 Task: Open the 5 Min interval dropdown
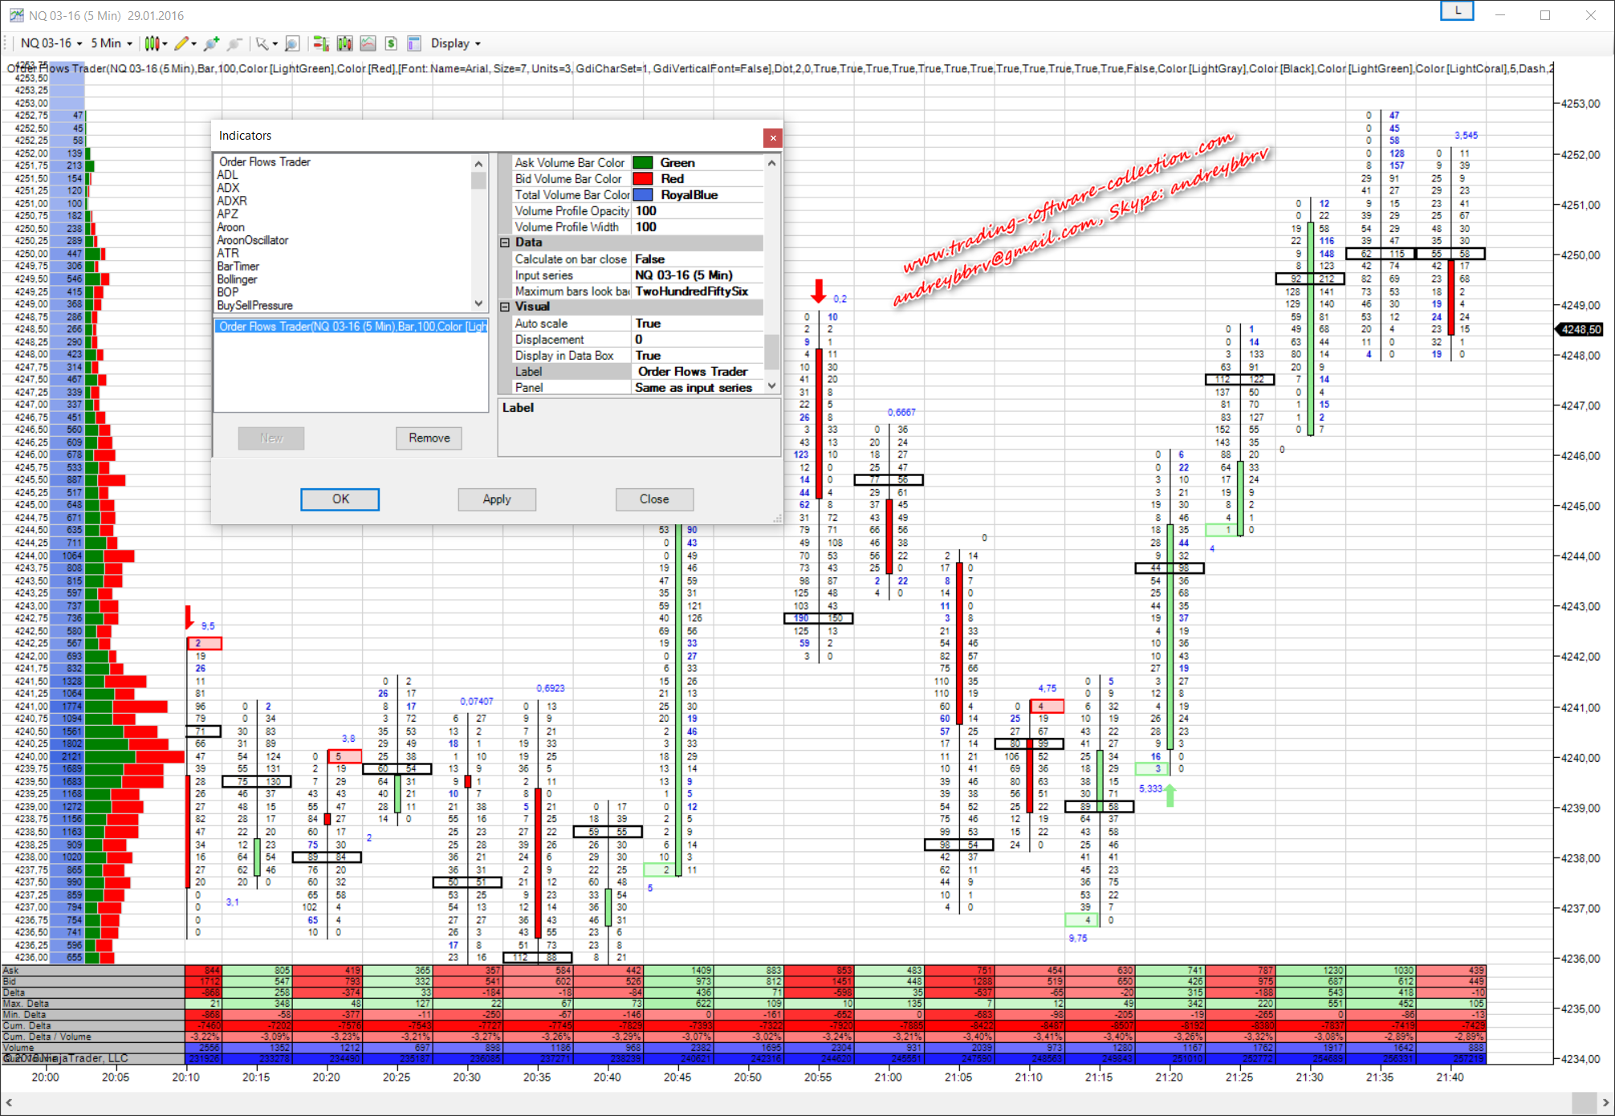coord(111,43)
